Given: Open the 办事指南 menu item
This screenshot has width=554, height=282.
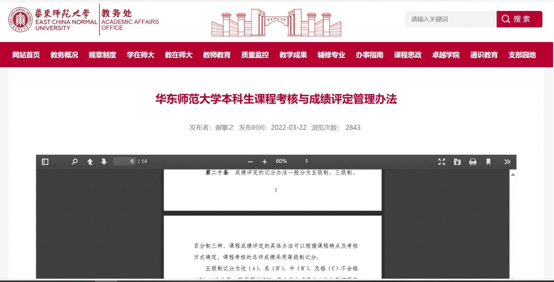Looking at the screenshot, I should pyautogui.click(x=369, y=55).
